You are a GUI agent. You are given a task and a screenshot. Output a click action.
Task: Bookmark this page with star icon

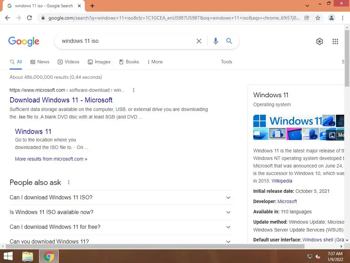318,18
